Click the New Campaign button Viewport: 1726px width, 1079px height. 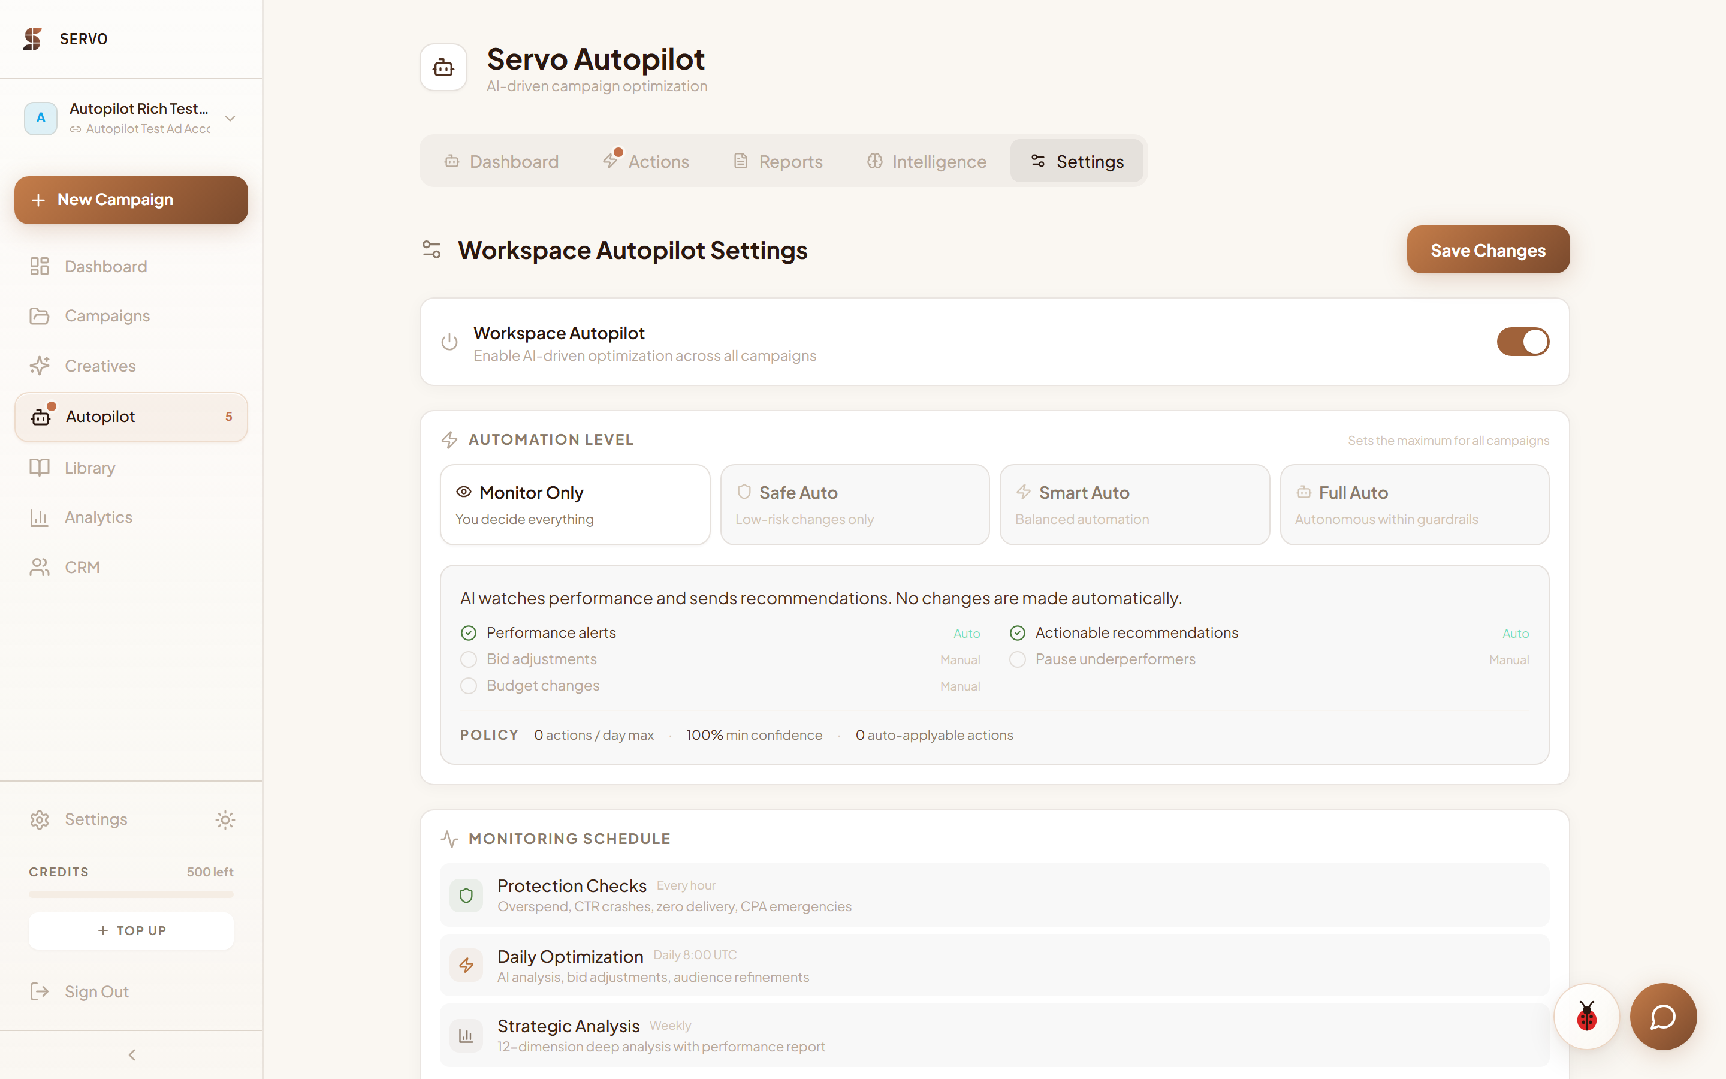click(131, 200)
